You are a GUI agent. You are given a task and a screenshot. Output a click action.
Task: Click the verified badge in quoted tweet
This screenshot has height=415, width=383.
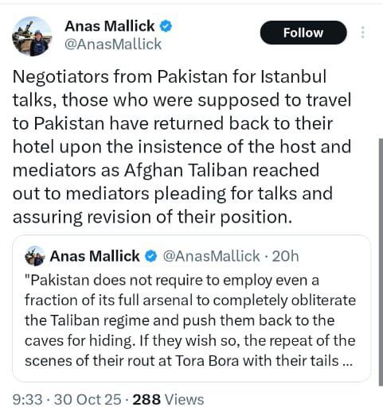pos(151,256)
